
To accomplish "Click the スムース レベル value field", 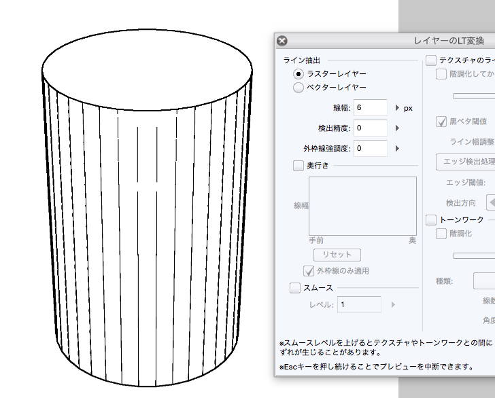I will (359, 305).
